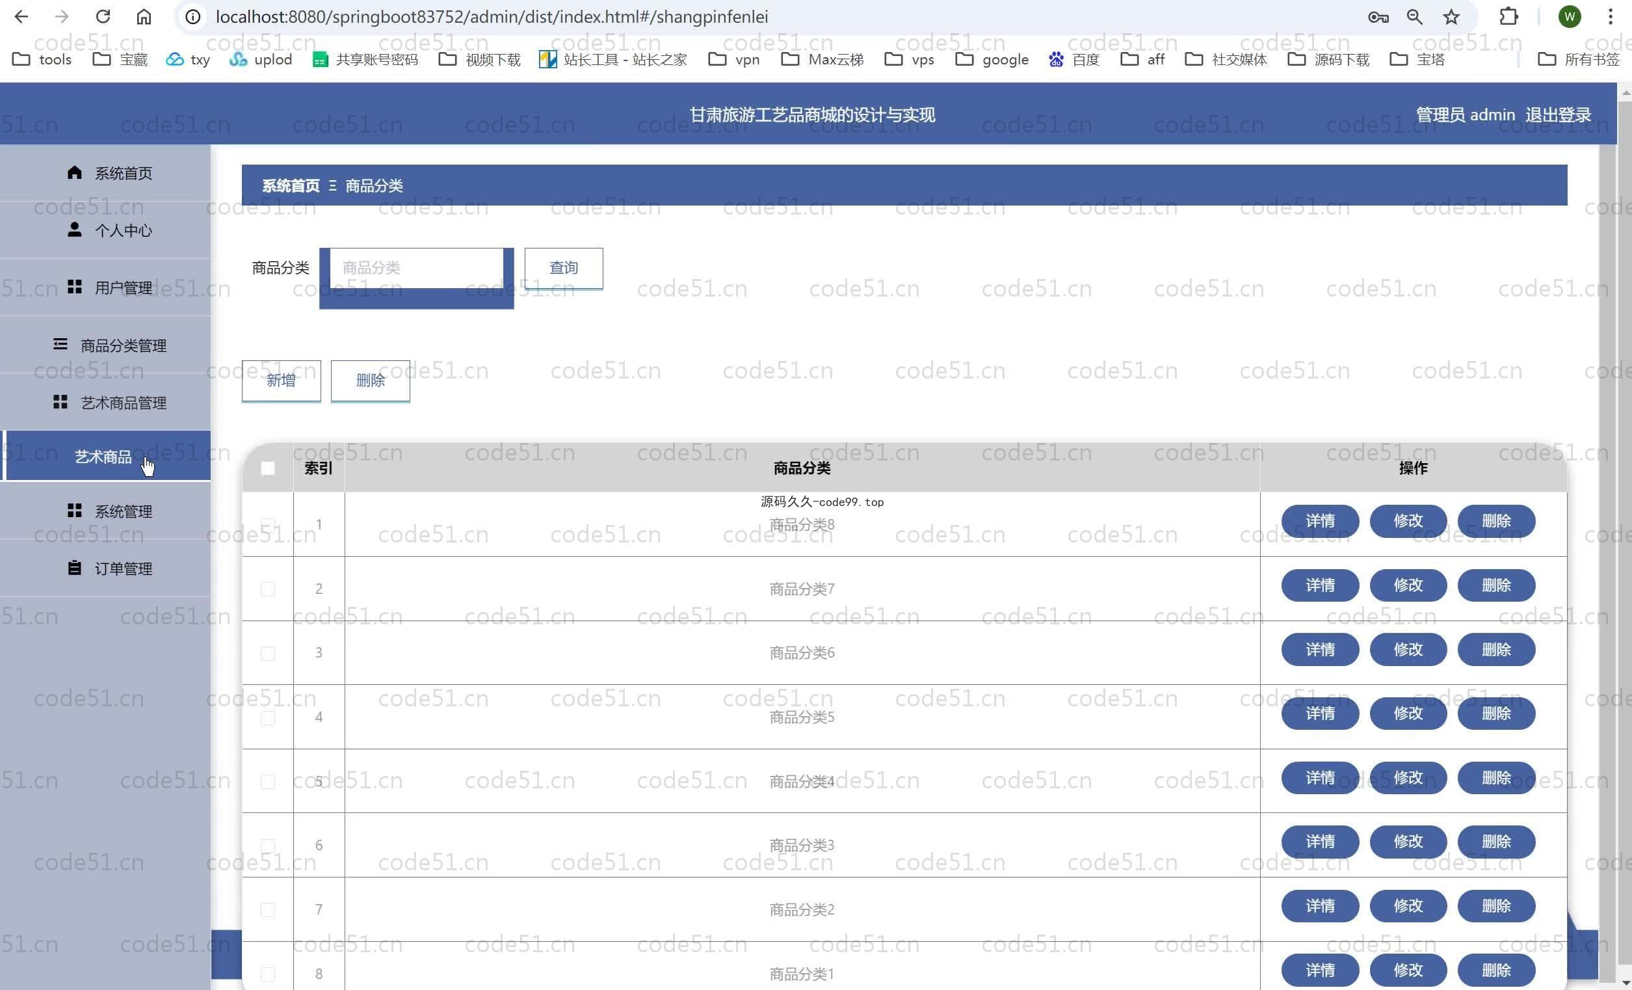Reload the page with refresh icon
The height and width of the screenshot is (990, 1632).
click(103, 16)
